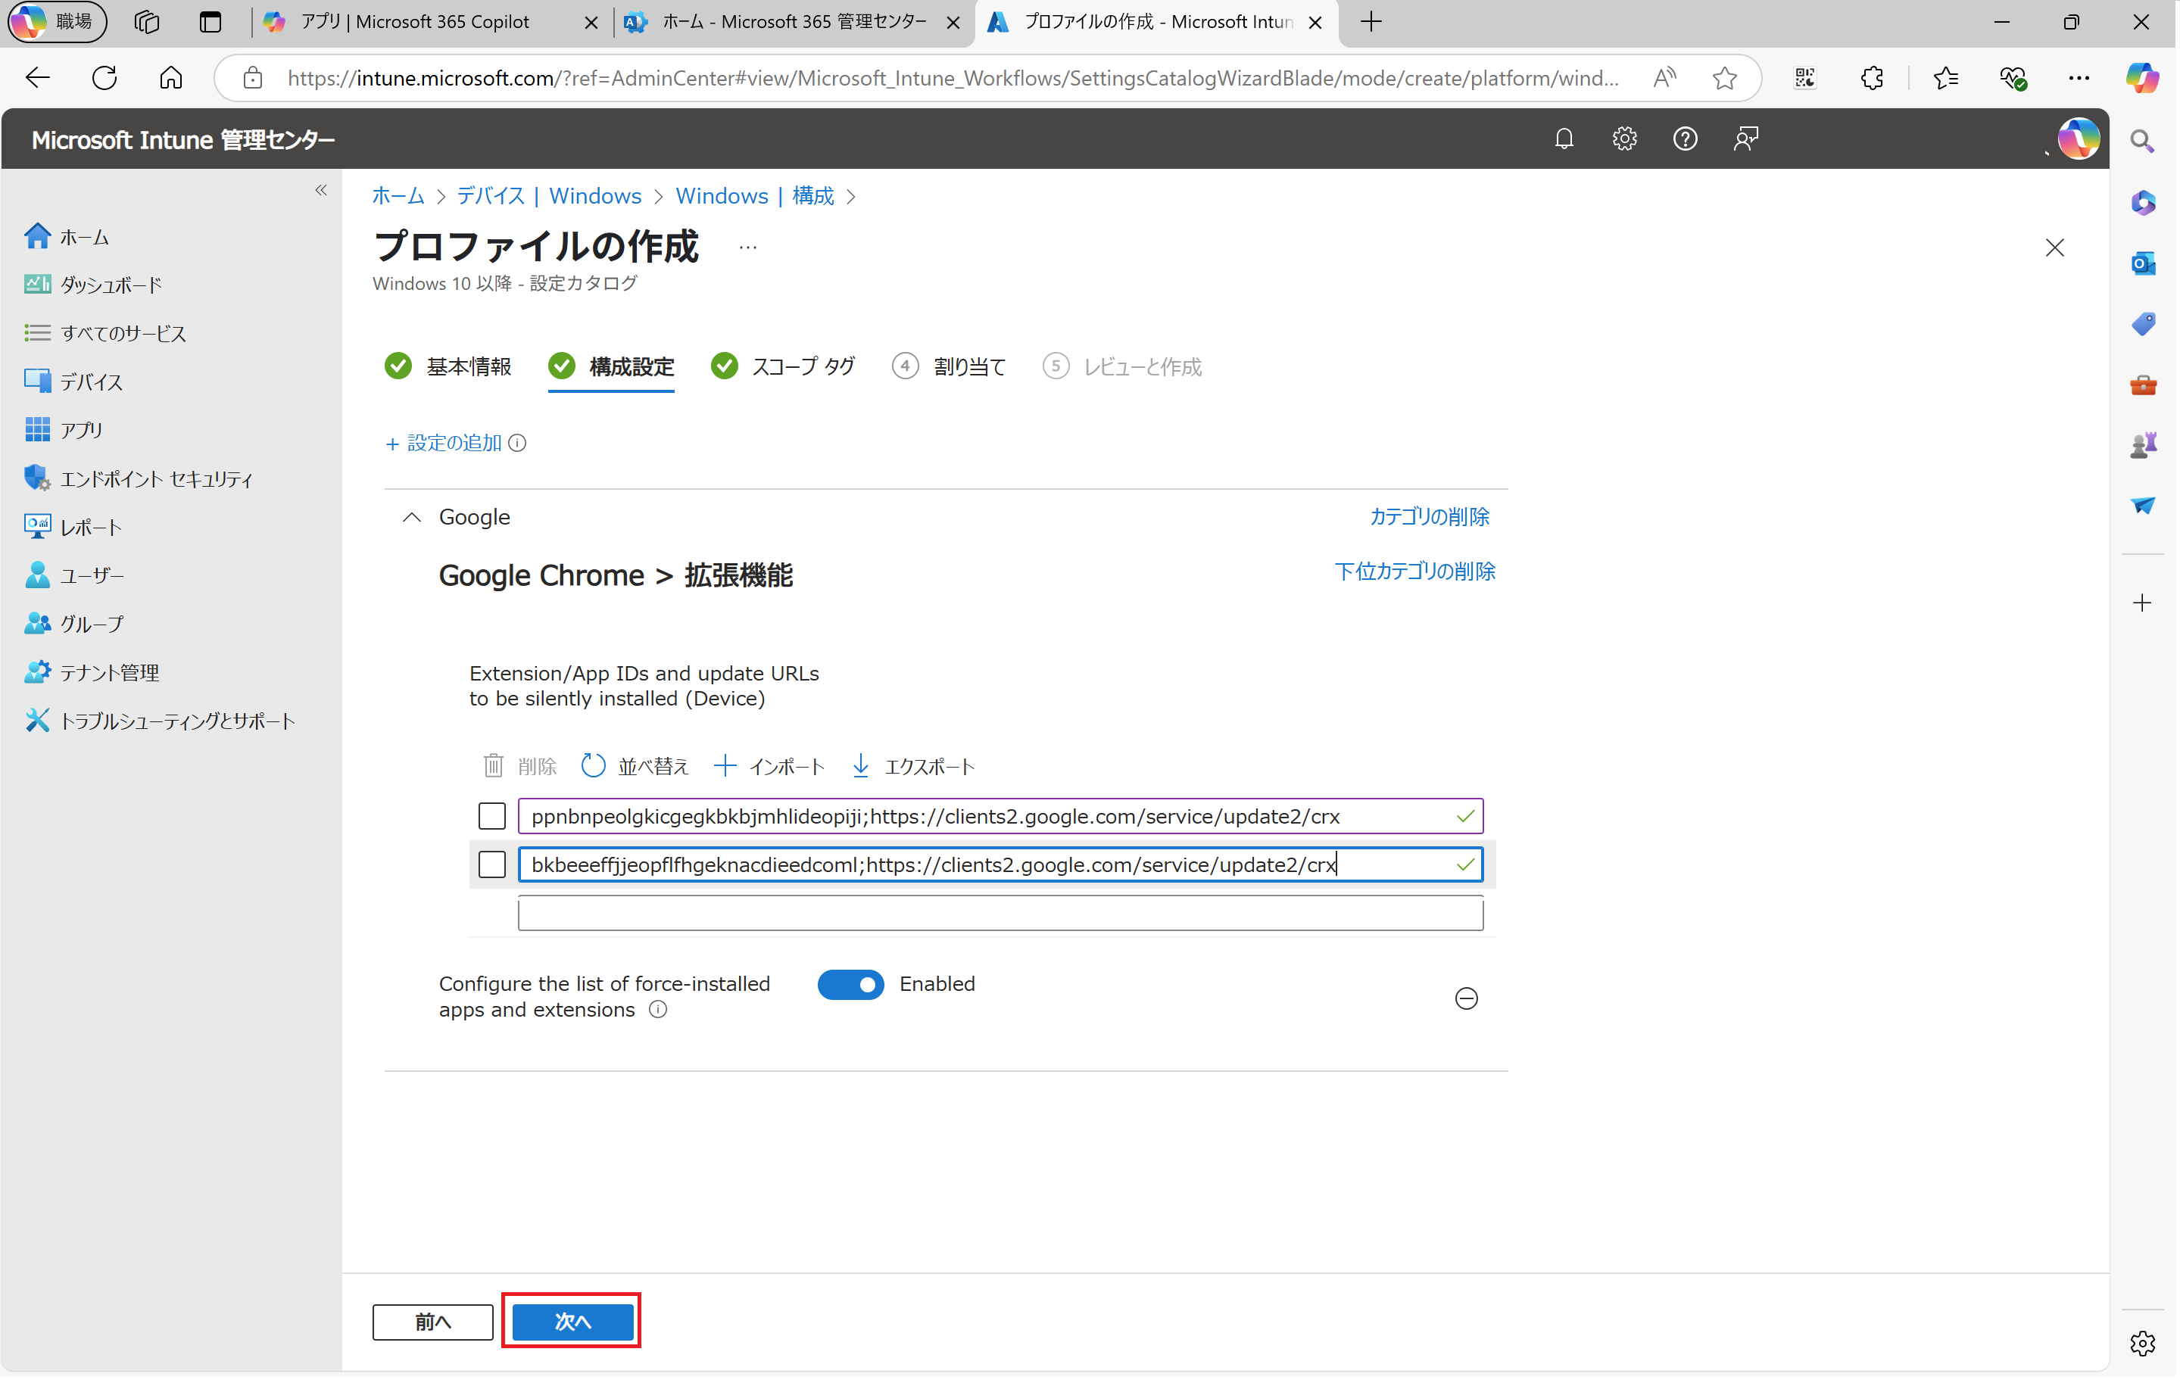Switch to the 基本情報 step

click(x=470, y=366)
